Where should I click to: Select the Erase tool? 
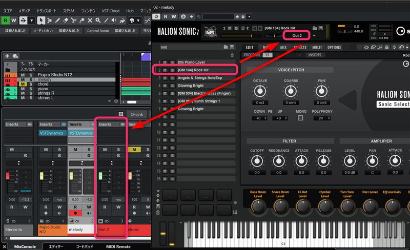coord(66,20)
